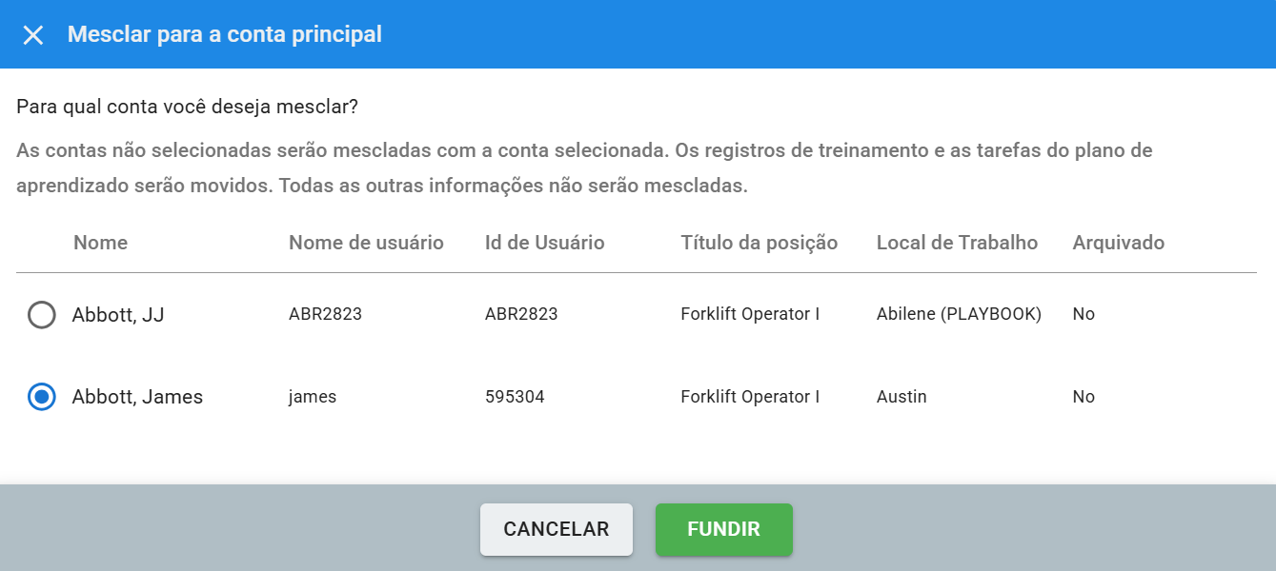Close the Mesclar para a conta principal dialog

33,35
